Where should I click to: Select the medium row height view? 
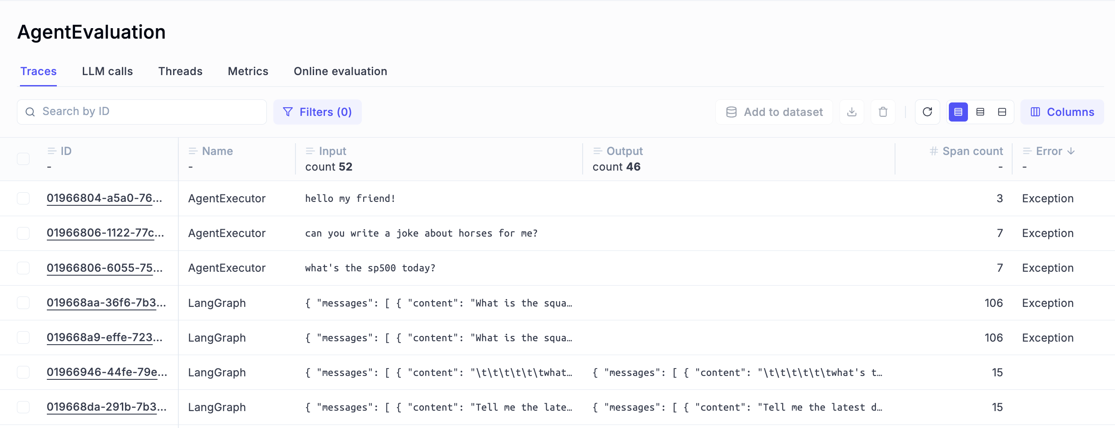[x=980, y=112]
